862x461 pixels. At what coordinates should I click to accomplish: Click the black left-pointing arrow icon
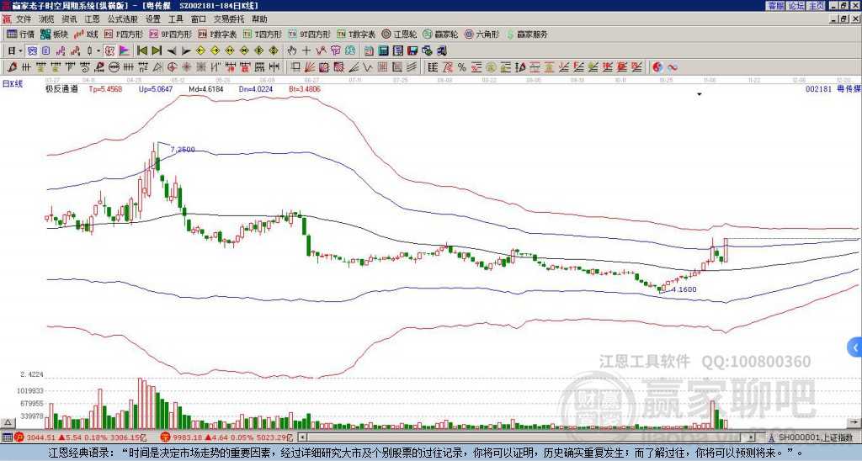172,51
